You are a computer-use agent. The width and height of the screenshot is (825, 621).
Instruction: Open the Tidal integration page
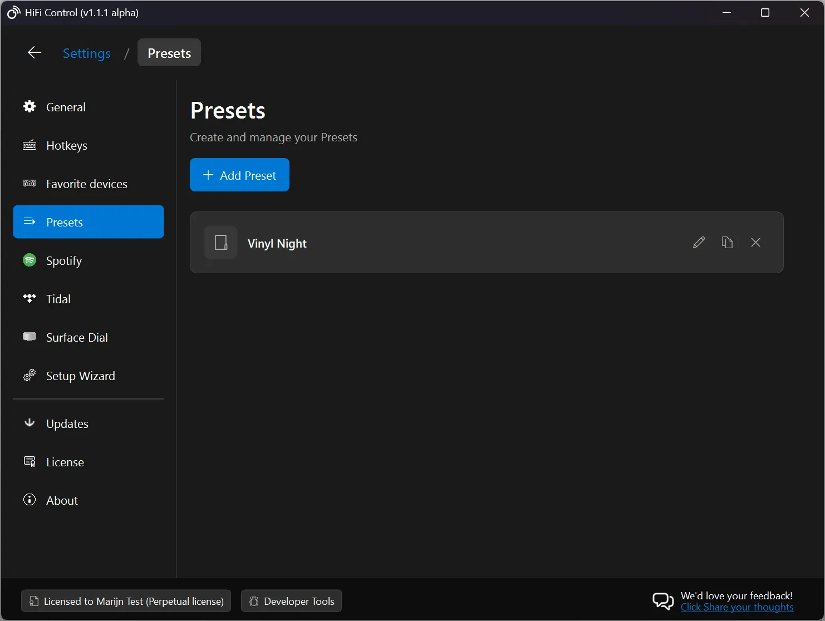[x=58, y=299]
